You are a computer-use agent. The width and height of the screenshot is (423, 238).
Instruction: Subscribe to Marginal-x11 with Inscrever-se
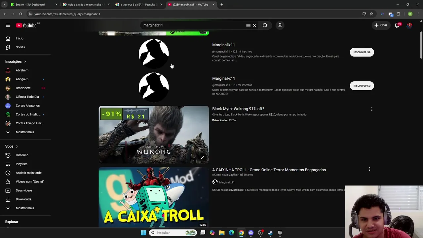[x=362, y=86]
